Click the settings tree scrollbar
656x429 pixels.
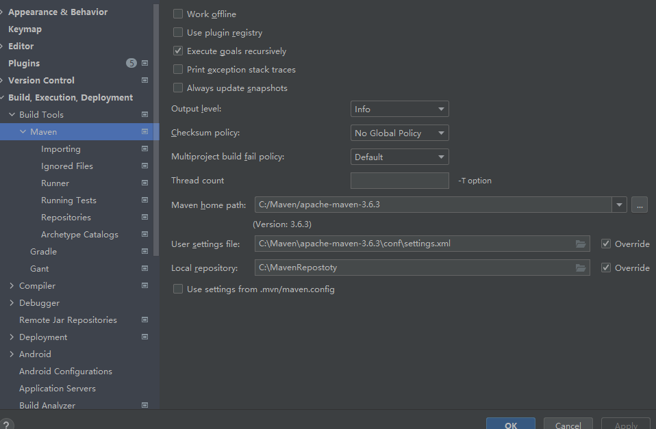(157, 129)
